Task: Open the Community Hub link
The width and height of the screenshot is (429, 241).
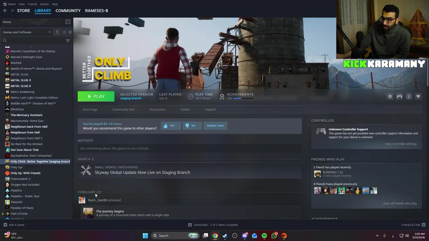Action: click(x=123, y=109)
